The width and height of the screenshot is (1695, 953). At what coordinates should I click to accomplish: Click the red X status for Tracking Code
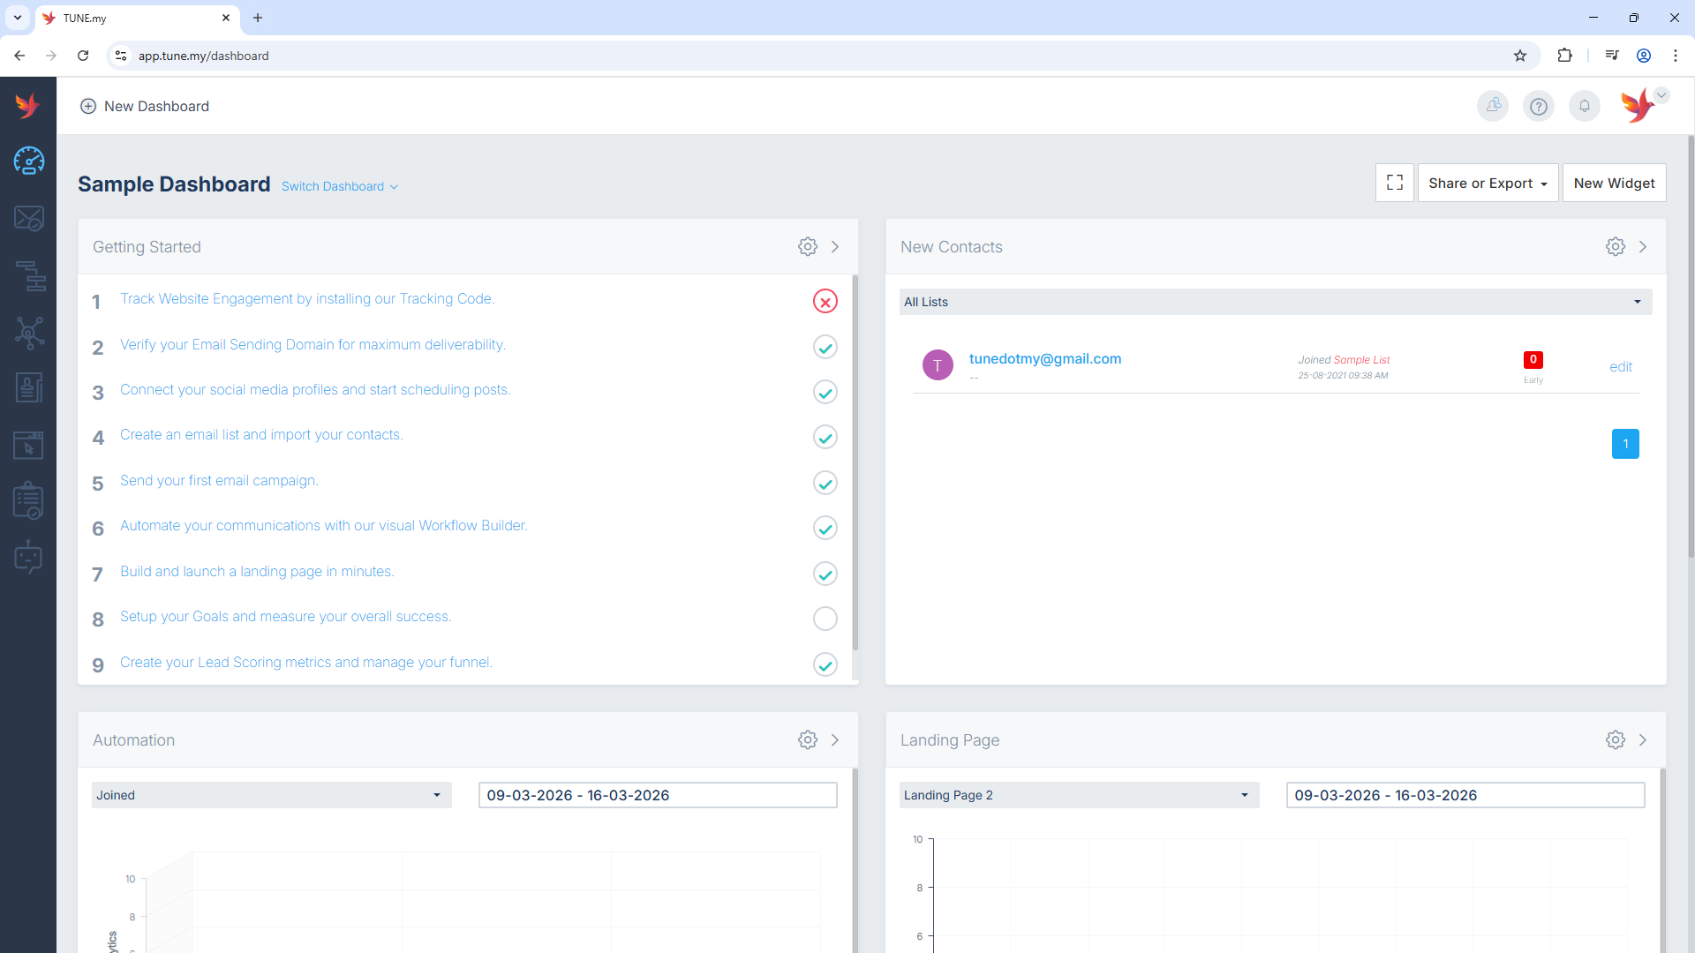pos(825,302)
